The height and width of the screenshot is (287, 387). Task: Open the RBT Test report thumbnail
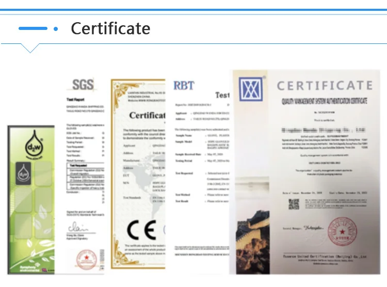(201, 173)
